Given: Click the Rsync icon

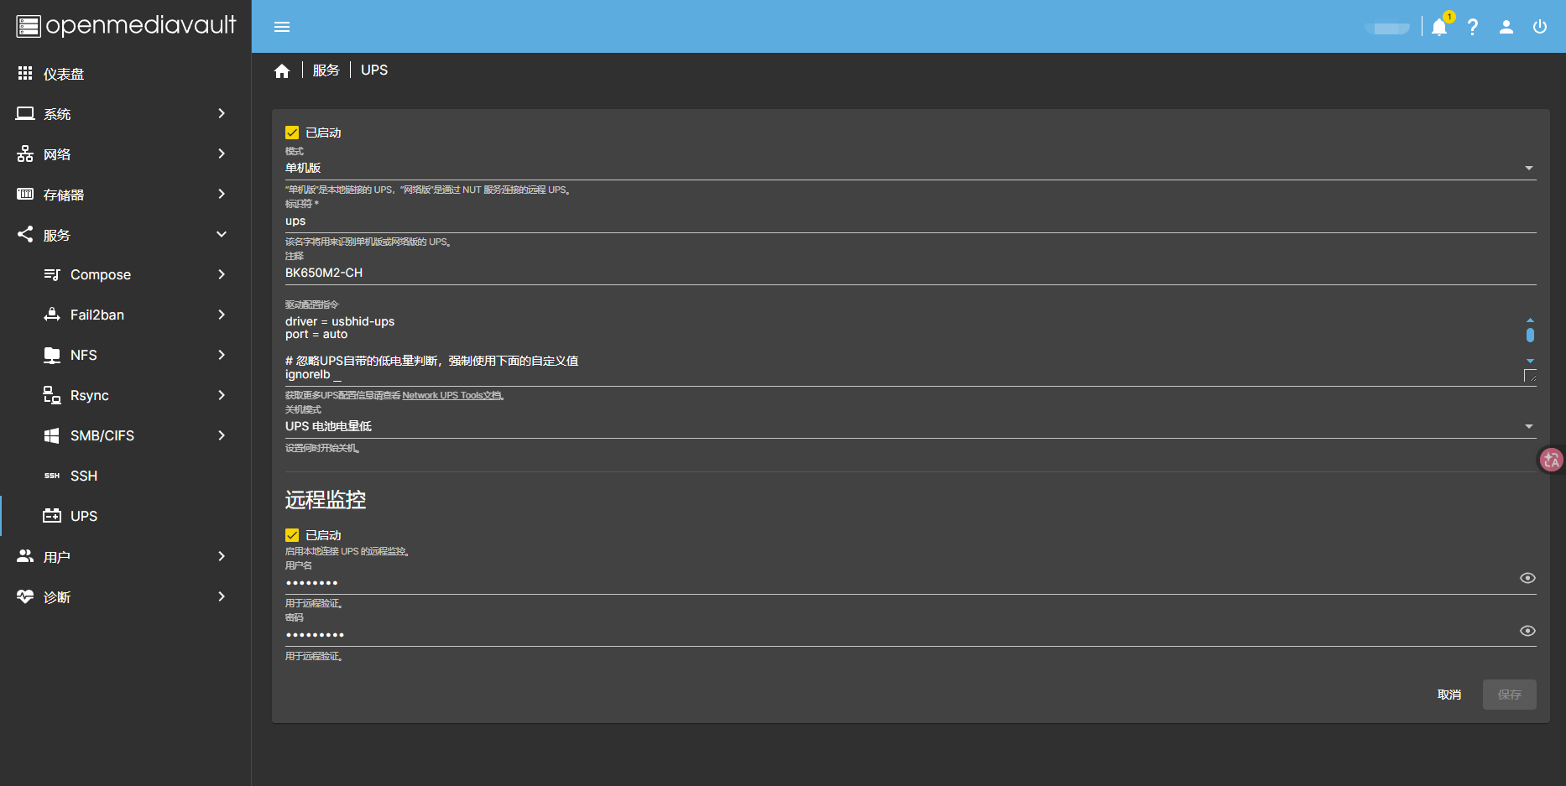Looking at the screenshot, I should pos(52,395).
